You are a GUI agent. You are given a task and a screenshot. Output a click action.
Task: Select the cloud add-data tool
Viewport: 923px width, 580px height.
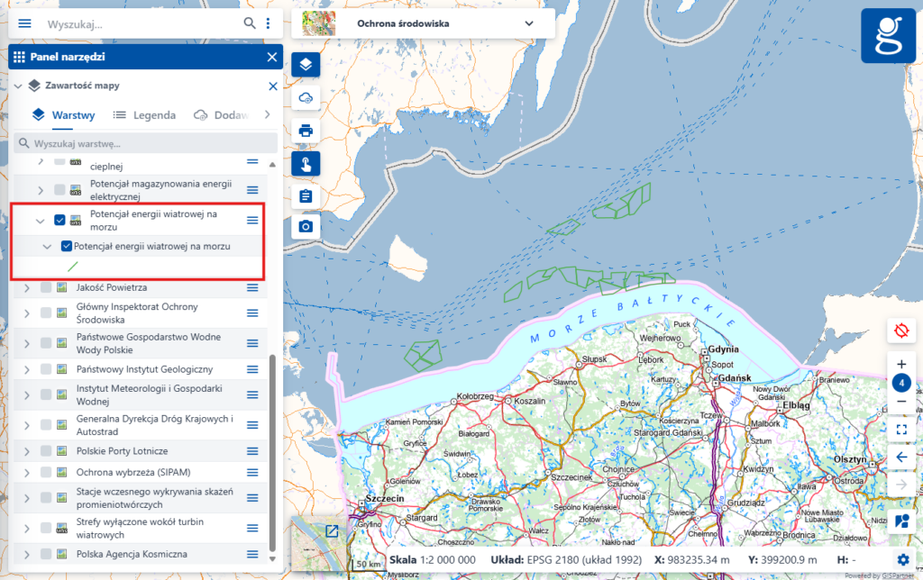coord(306,97)
